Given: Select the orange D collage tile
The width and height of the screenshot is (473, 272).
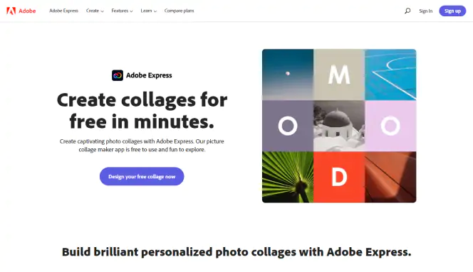Looking at the screenshot, I should point(339,177).
